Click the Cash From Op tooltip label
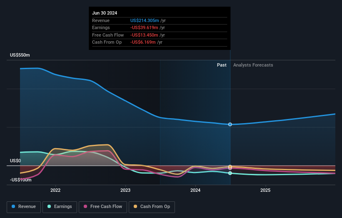This screenshot has height=218, width=342. coord(107,42)
